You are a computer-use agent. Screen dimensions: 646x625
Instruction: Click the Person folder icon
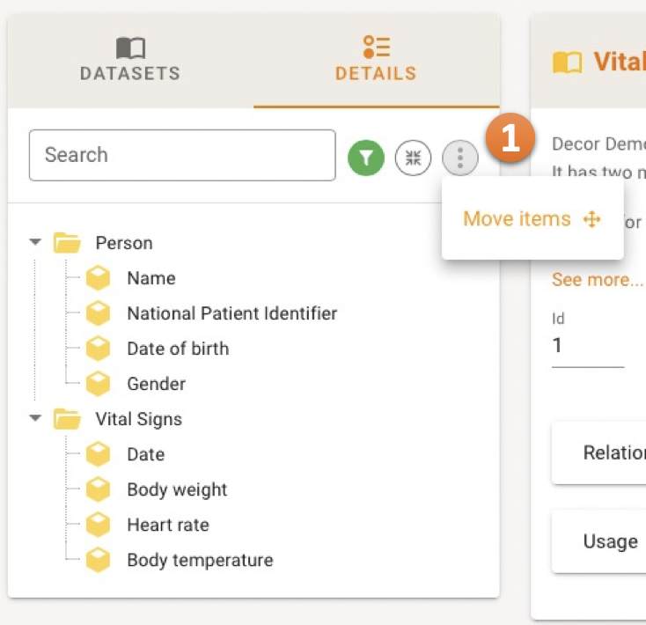point(67,243)
